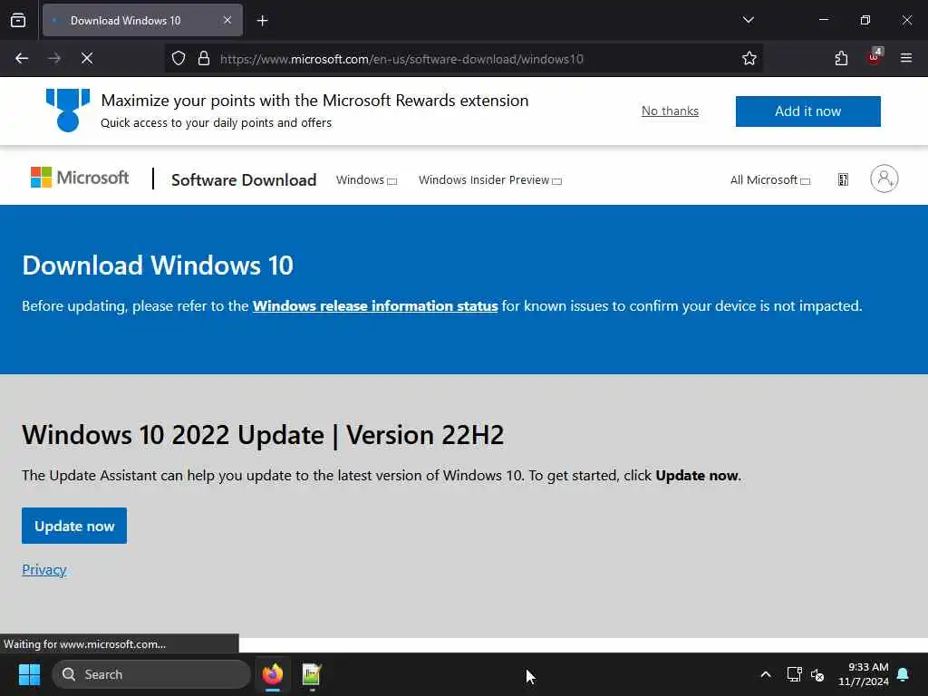928x696 pixels.
Task: Open the uBlock Origin extension icon
Action: coord(875,57)
